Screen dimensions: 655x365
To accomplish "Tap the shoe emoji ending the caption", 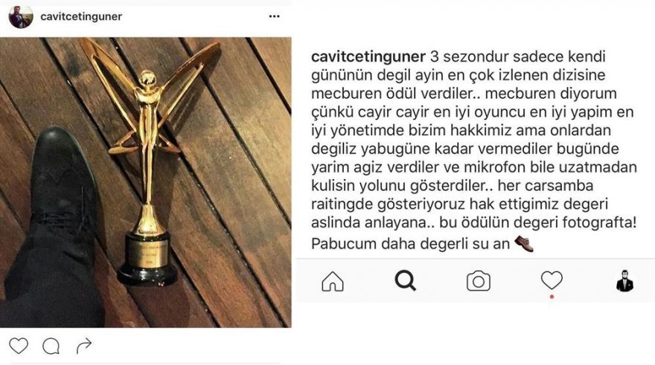I will [x=524, y=244].
